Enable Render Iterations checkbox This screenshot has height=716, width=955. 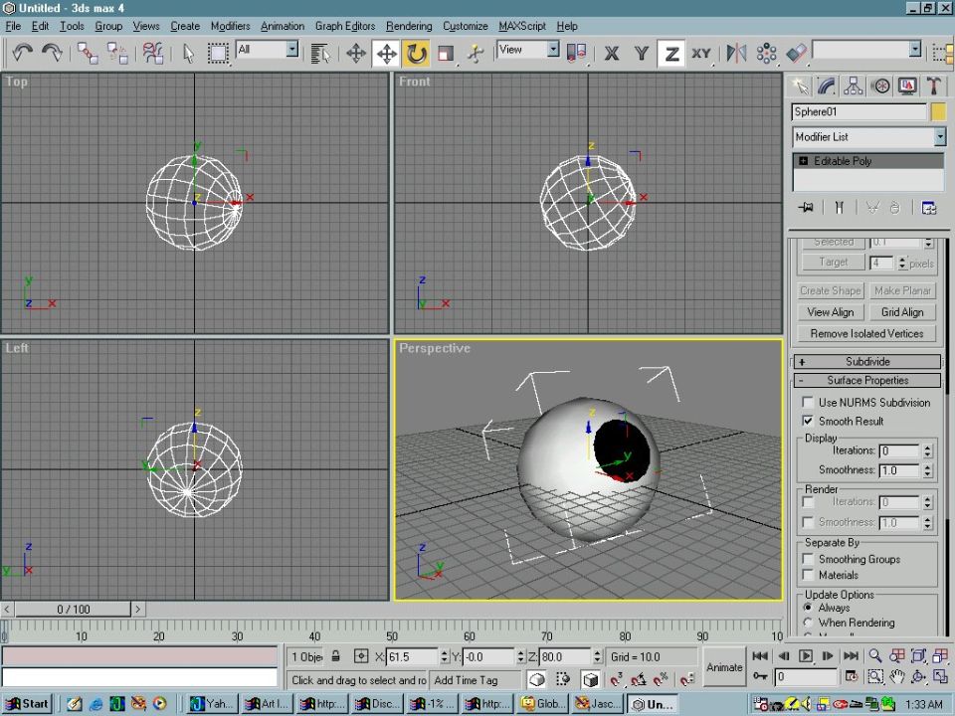808,502
